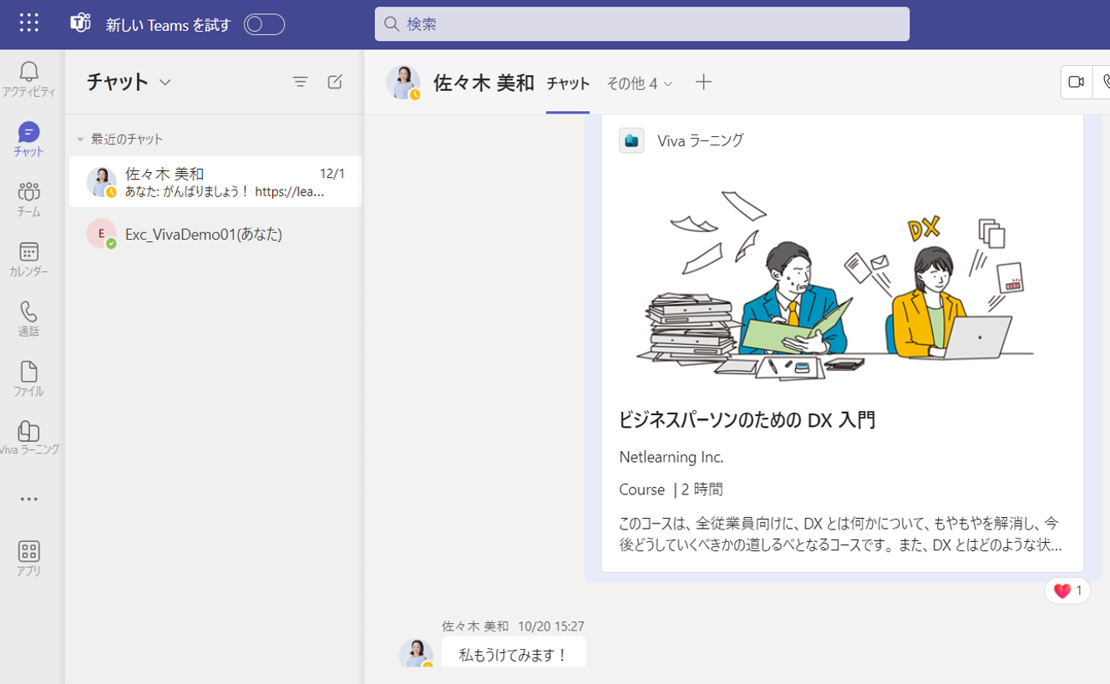Viewport: 1110px width, 684px height.
Task: Start a new chat with compose icon
Action: (335, 82)
